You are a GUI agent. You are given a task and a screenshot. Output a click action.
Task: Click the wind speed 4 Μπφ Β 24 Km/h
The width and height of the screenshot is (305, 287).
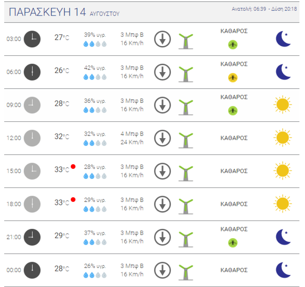(x=132, y=138)
